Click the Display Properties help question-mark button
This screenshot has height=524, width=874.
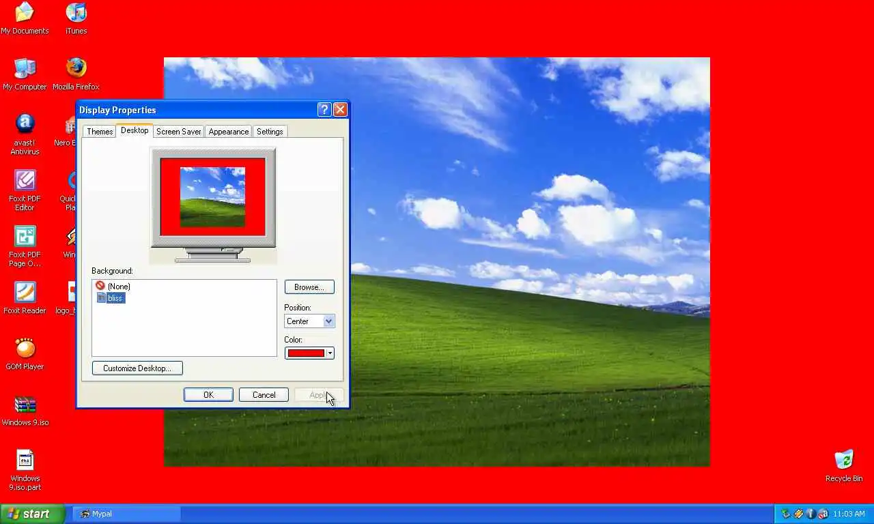pos(324,110)
